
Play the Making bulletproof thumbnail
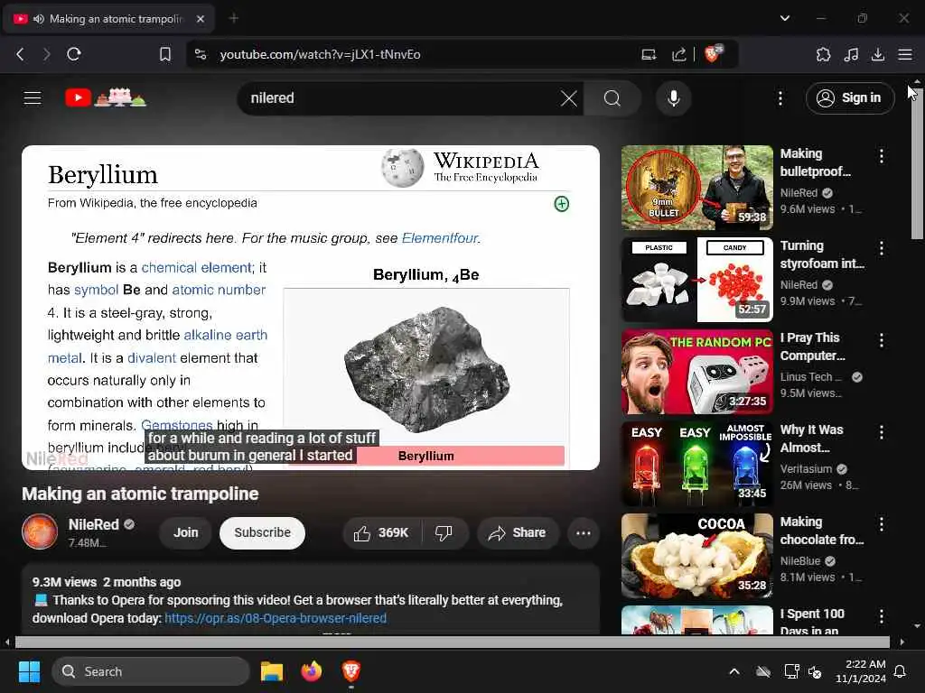click(x=696, y=188)
